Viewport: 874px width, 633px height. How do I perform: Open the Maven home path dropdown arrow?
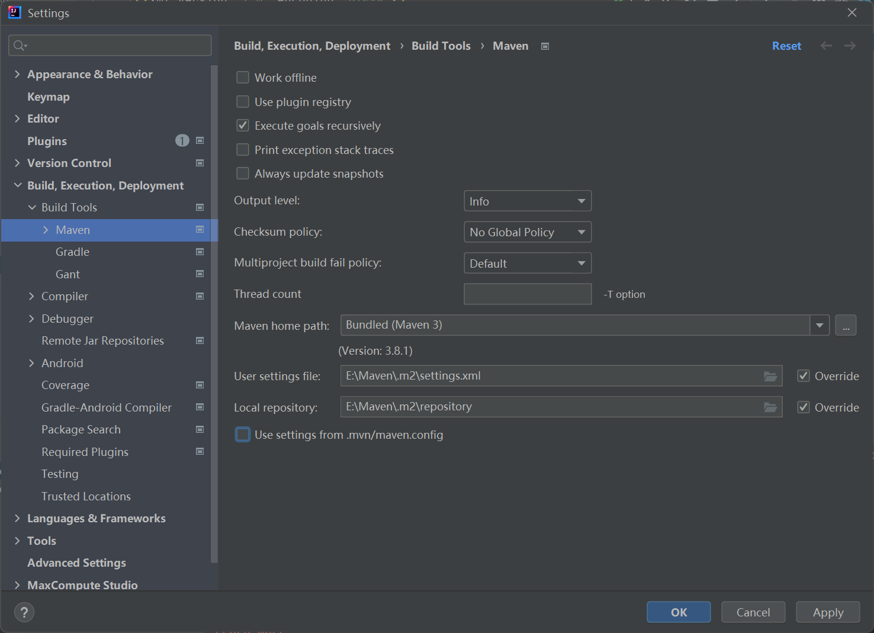coord(820,325)
